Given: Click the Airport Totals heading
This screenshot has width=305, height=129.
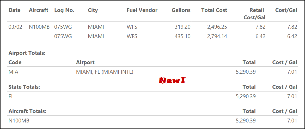Looking at the screenshot, I should click(x=27, y=53).
